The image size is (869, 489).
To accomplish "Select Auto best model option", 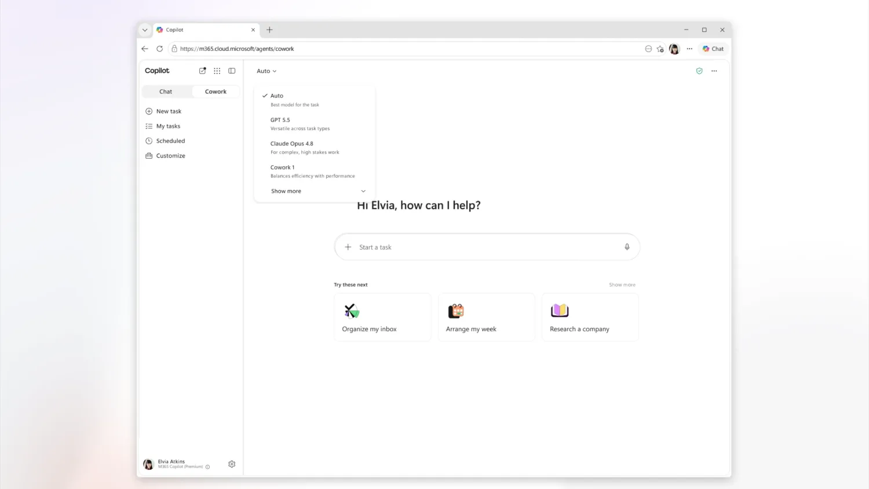I will tap(315, 100).
